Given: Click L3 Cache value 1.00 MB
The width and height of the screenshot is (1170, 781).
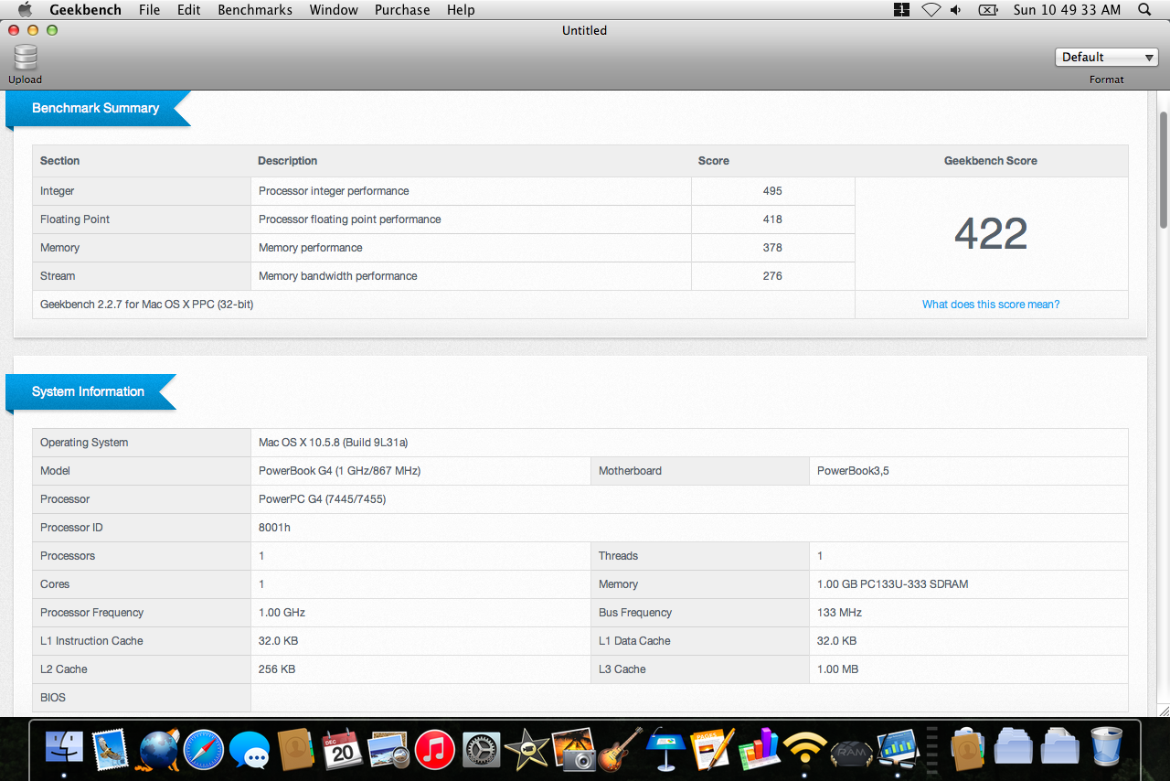Looking at the screenshot, I should coord(837,669).
